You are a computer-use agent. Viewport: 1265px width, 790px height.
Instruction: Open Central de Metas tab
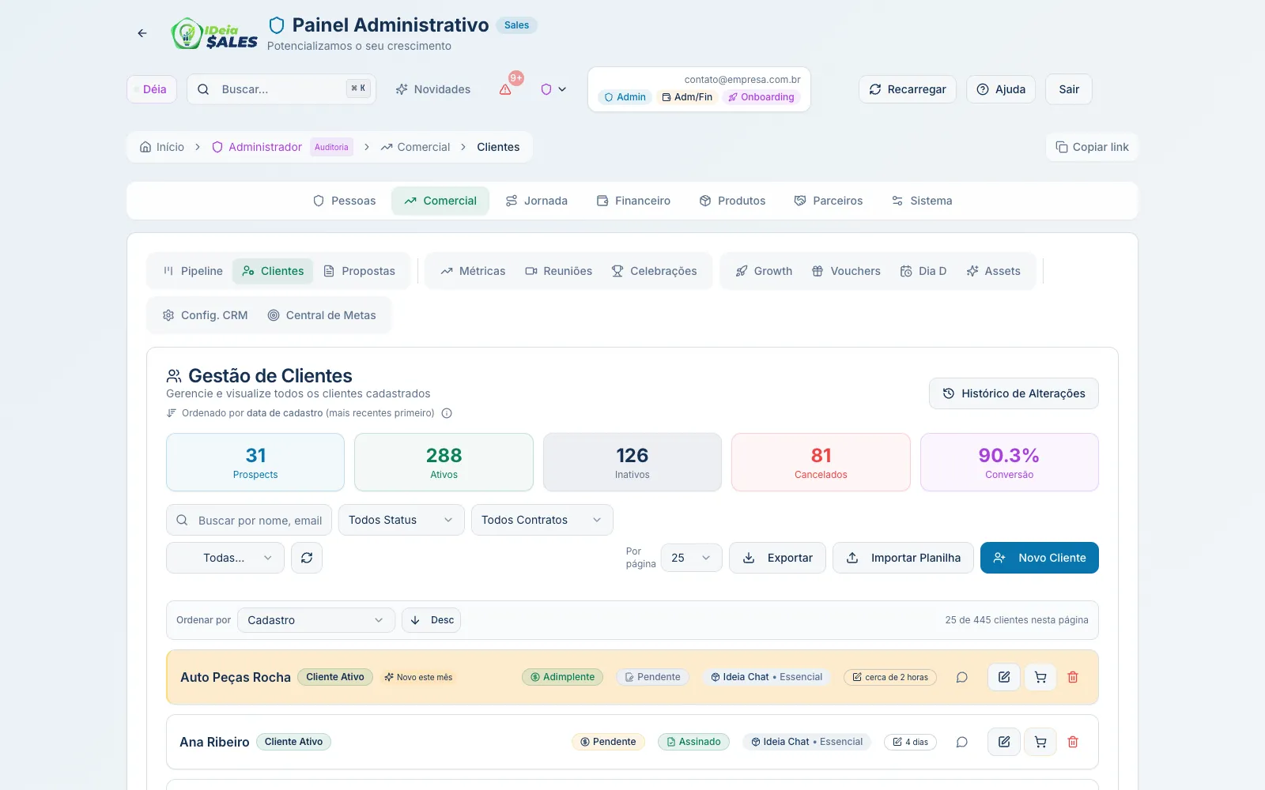pos(322,315)
